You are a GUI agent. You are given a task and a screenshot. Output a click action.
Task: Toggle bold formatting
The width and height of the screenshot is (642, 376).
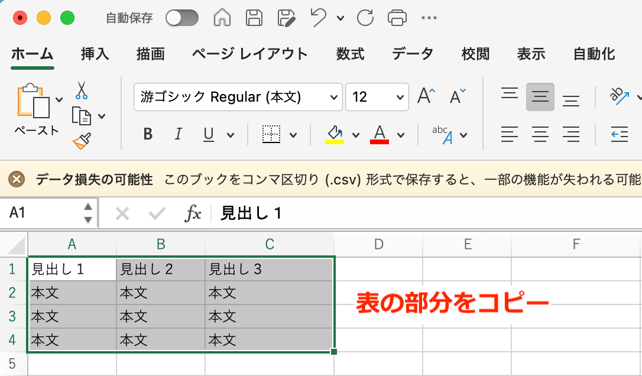(x=147, y=134)
